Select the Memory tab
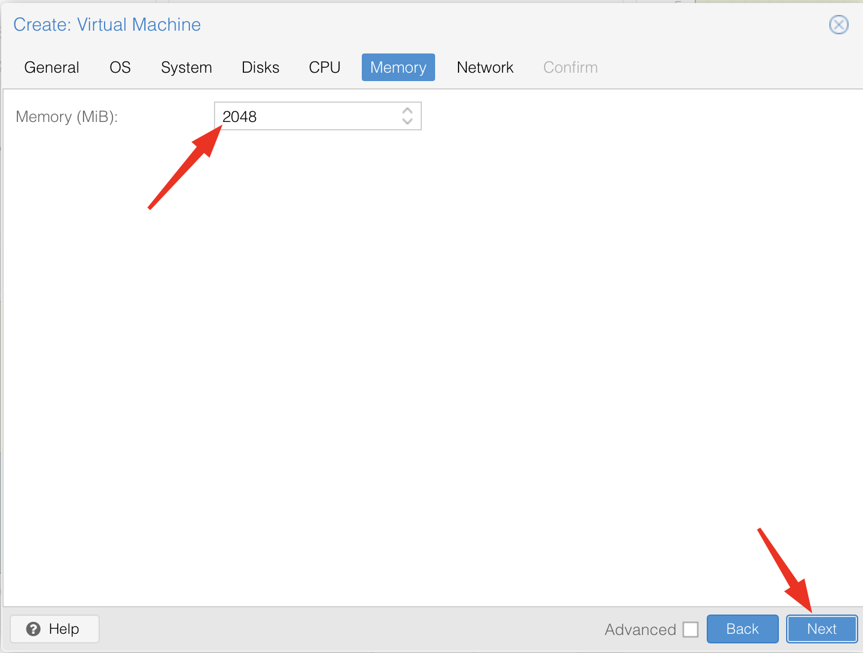 tap(398, 67)
